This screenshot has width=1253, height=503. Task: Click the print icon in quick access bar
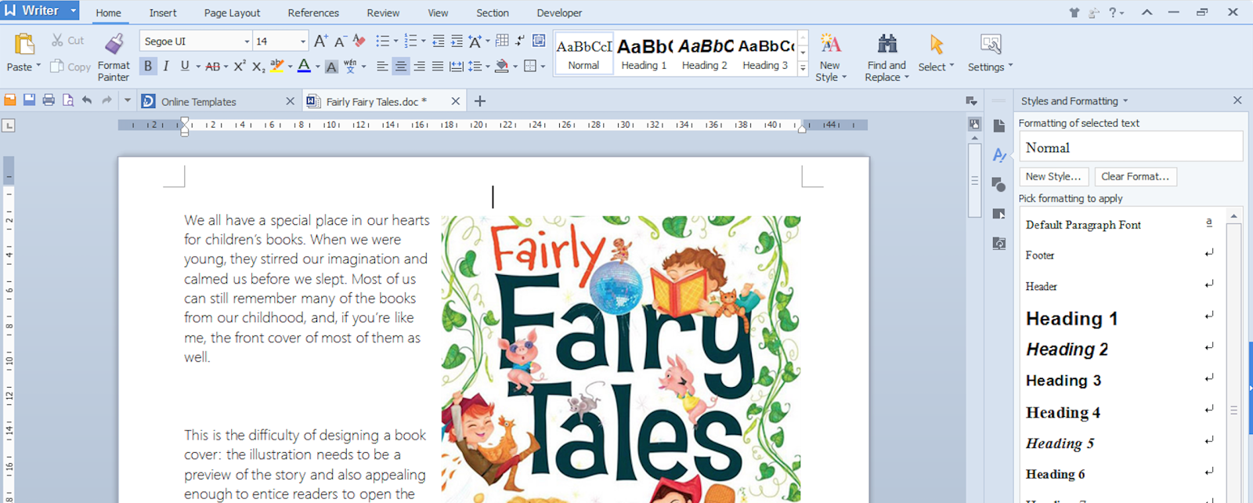[x=49, y=100]
